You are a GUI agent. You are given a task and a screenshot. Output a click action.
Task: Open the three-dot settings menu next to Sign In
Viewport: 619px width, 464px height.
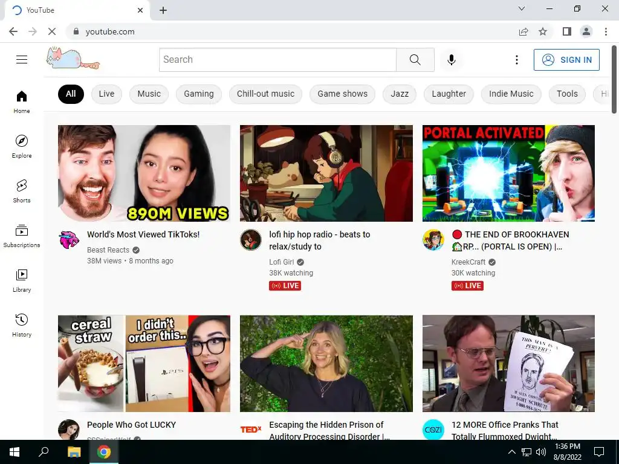pyautogui.click(x=516, y=60)
